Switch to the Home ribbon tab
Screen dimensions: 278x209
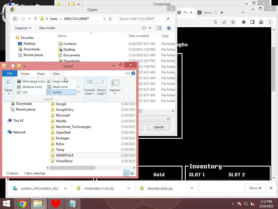[x=25, y=73]
